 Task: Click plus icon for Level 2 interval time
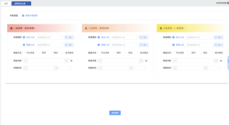click(131, 68)
